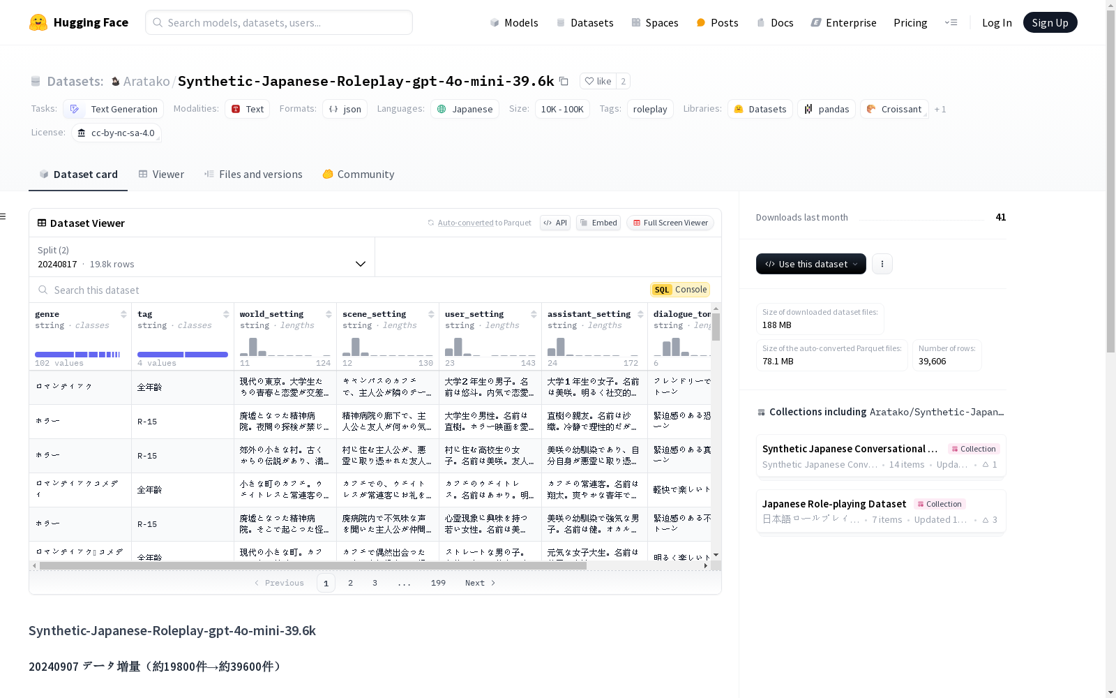The width and height of the screenshot is (1116, 698).
Task: Open the Synthetic Japanese Conversational collection
Action: [x=881, y=456]
